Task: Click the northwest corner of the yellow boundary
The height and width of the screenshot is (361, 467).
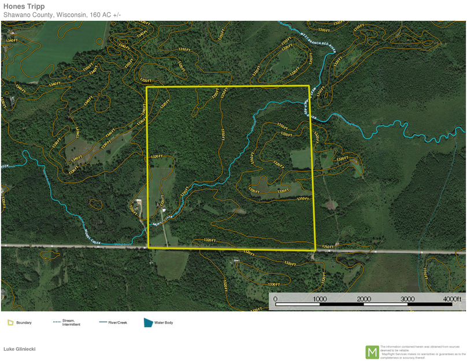Action: pyautogui.click(x=147, y=88)
